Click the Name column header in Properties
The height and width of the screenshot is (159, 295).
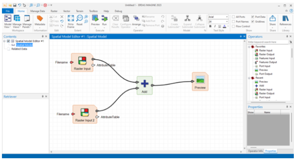(x=267, y=112)
